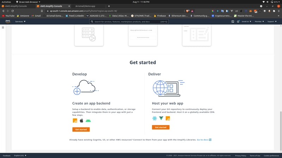Screen dimensions: 282x158
Task: Click Get started under Host your web app
Action: (x=160, y=127)
